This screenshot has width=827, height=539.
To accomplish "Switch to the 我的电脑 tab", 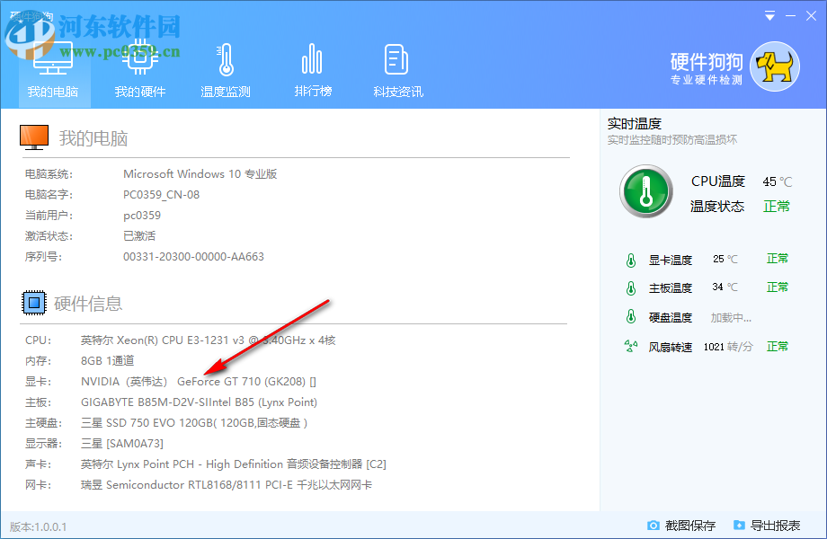I will click(52, 67).
